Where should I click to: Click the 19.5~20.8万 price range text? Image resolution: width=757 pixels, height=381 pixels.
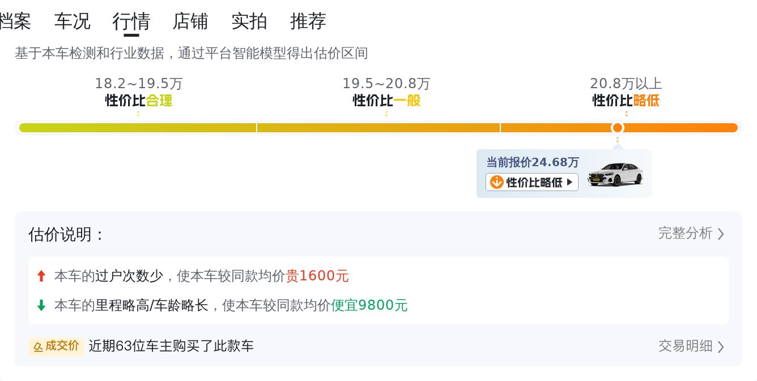click(386, 84)
